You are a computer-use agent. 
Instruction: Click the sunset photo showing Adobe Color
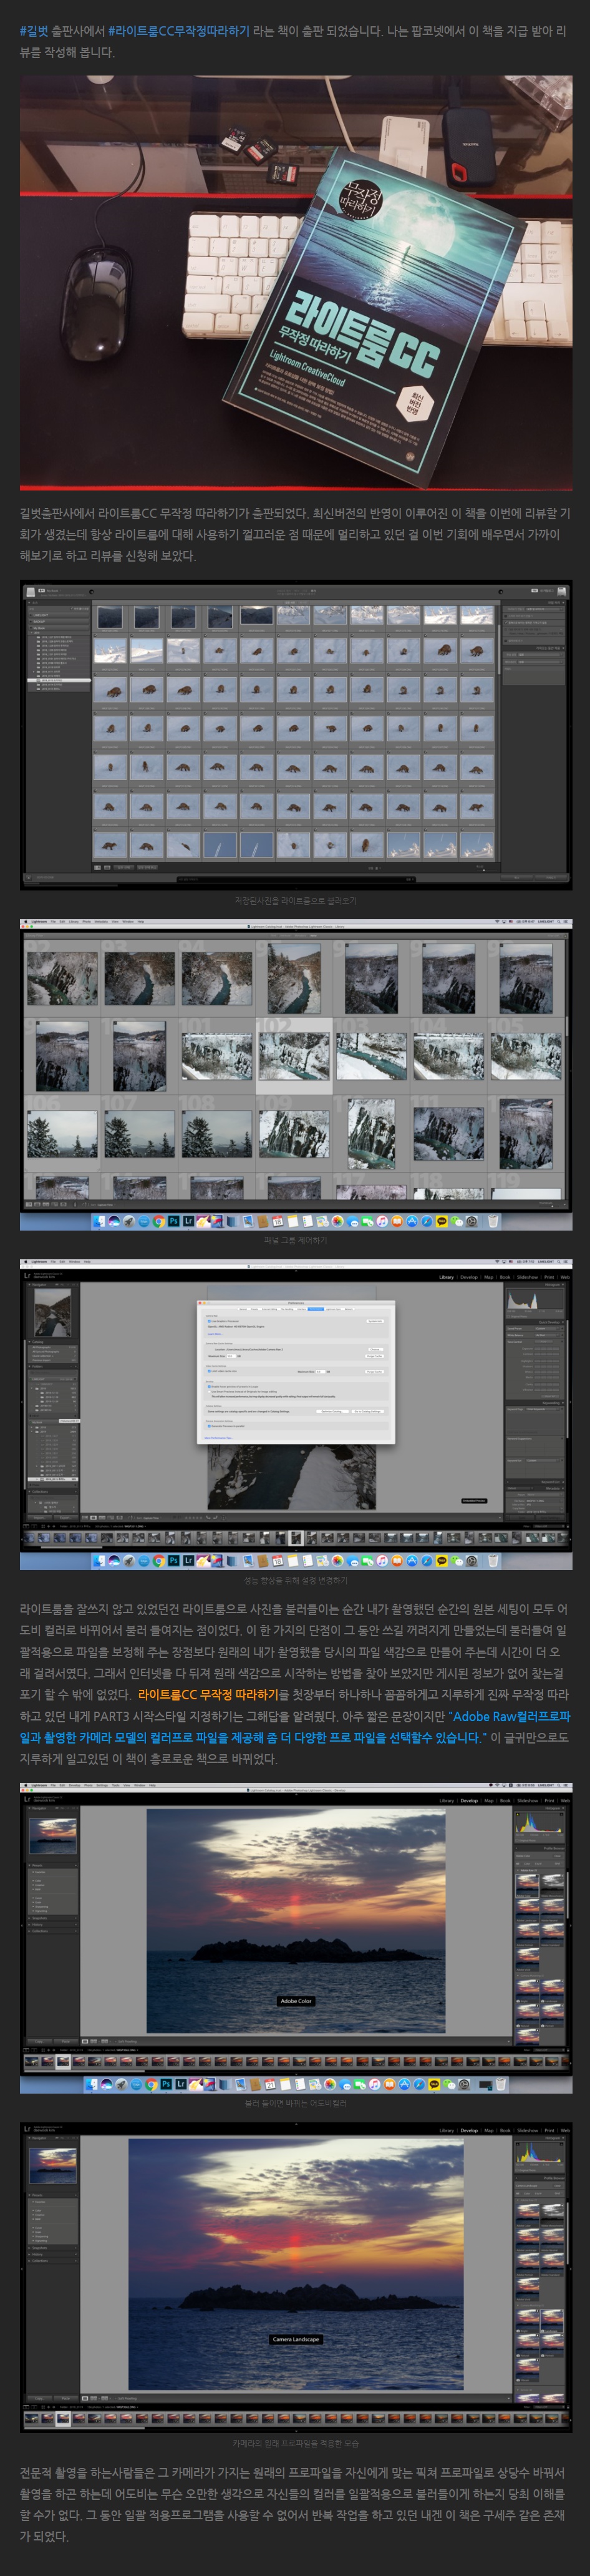(296, 1921)
